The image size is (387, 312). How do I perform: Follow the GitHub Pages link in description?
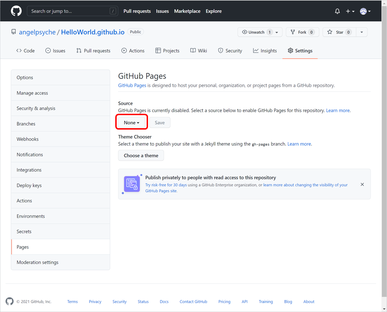click(132, 85)
